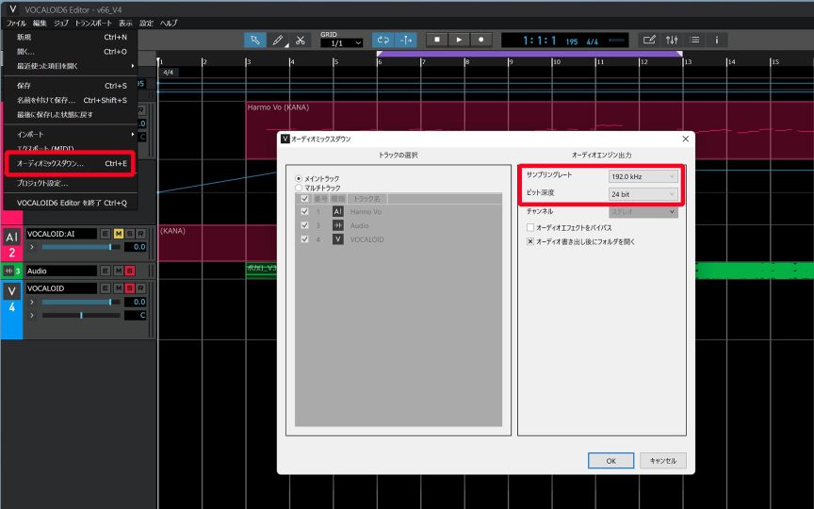Open the ビット深度 24 bit dropdown
Screen dimensions: 814x509
(643, 194)
